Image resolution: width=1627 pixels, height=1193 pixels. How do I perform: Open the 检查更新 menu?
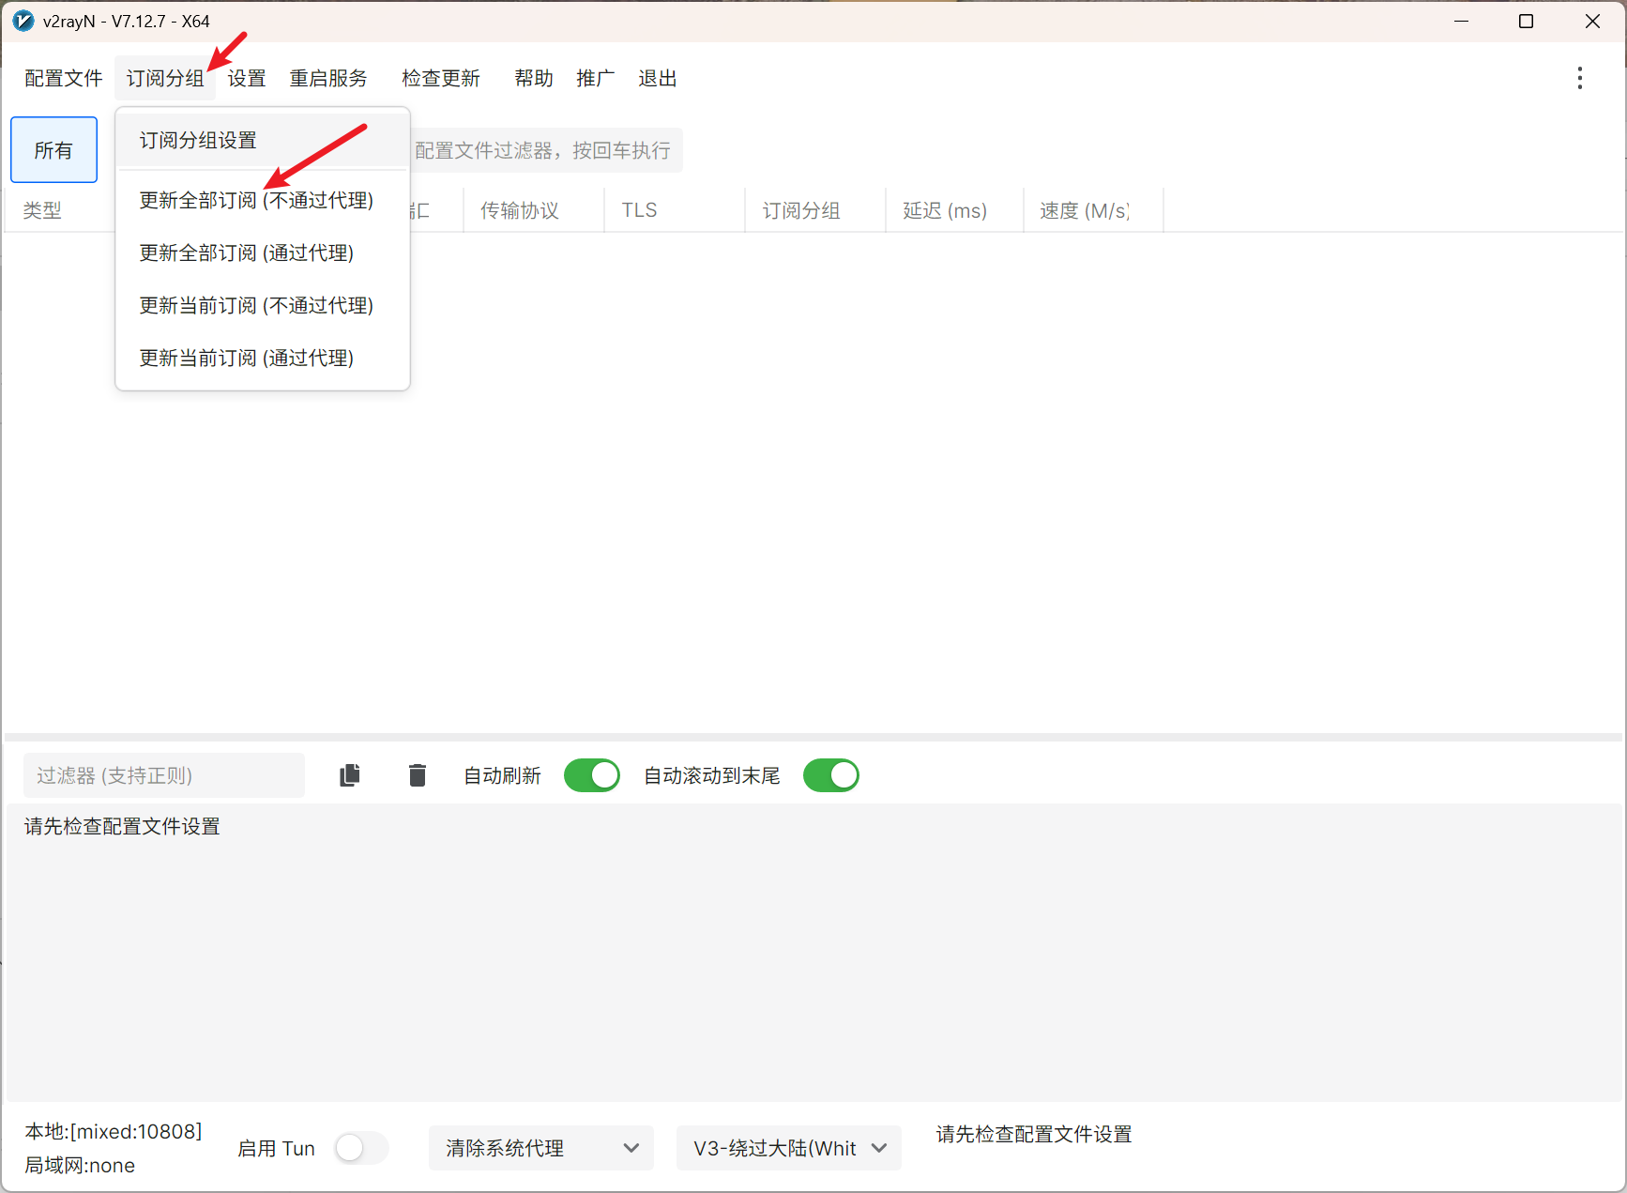441,78
